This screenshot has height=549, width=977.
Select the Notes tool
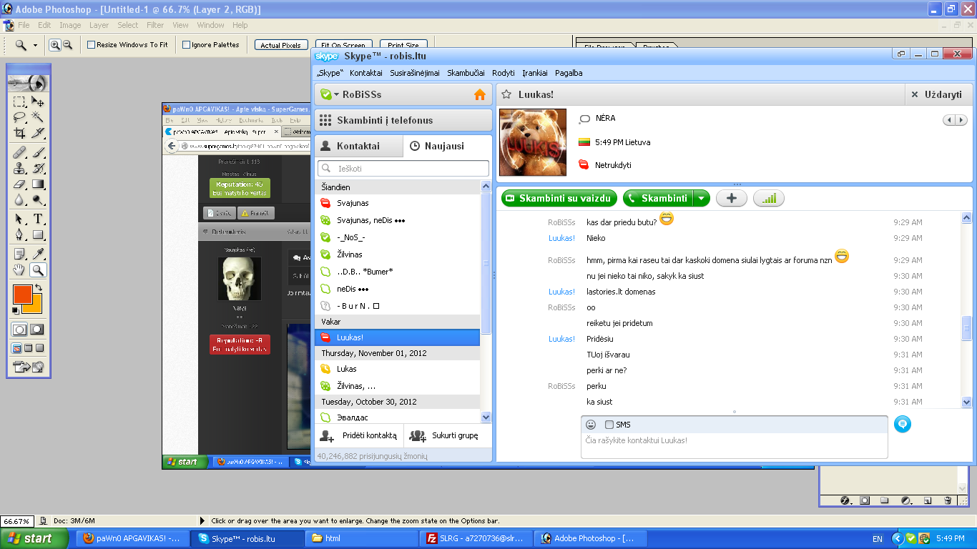pos(19,254)
